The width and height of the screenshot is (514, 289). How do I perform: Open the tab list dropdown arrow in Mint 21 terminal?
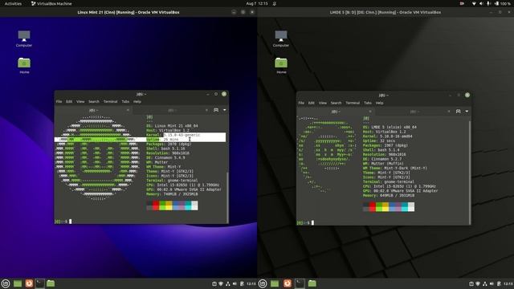pos(225,110)
